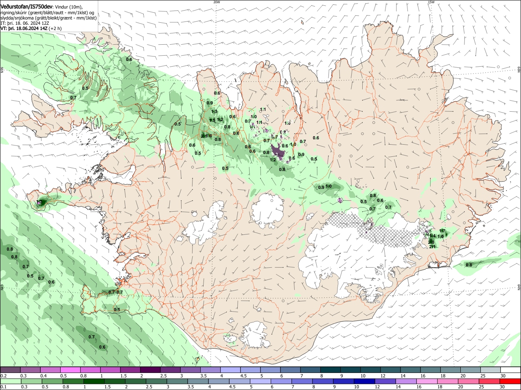
Task: Click snow legend swatch between 0.2 and 0.3
Action: (10, 370)
